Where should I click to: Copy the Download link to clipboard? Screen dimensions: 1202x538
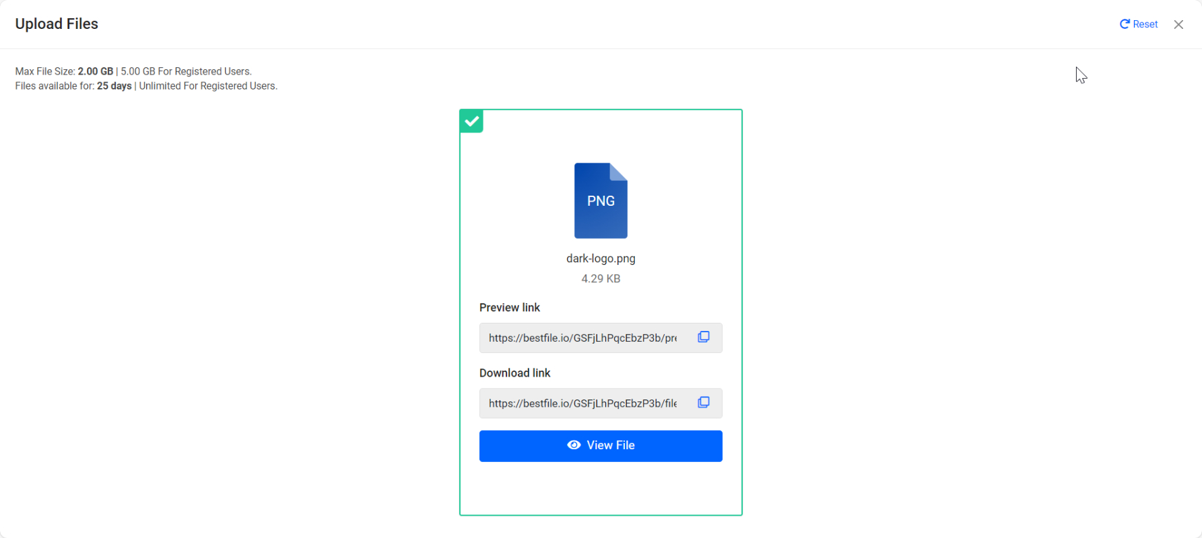(x=703, y=402)
